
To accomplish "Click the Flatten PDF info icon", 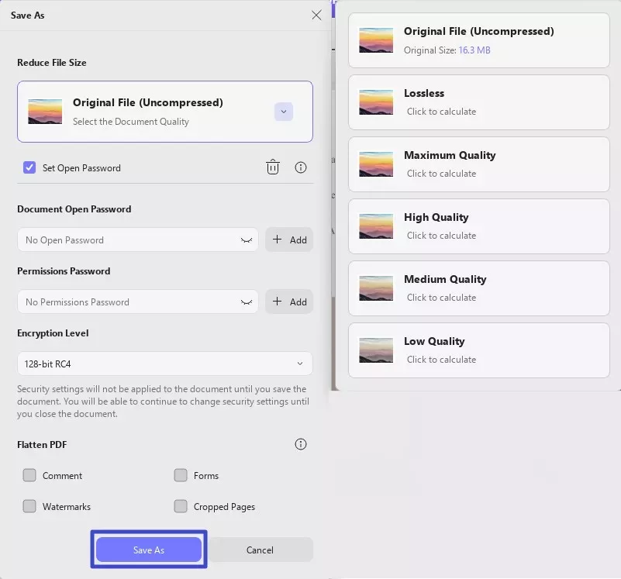I will click(301, 444).
